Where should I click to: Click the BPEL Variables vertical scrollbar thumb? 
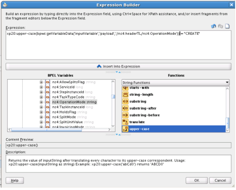[x=113, y=97]
